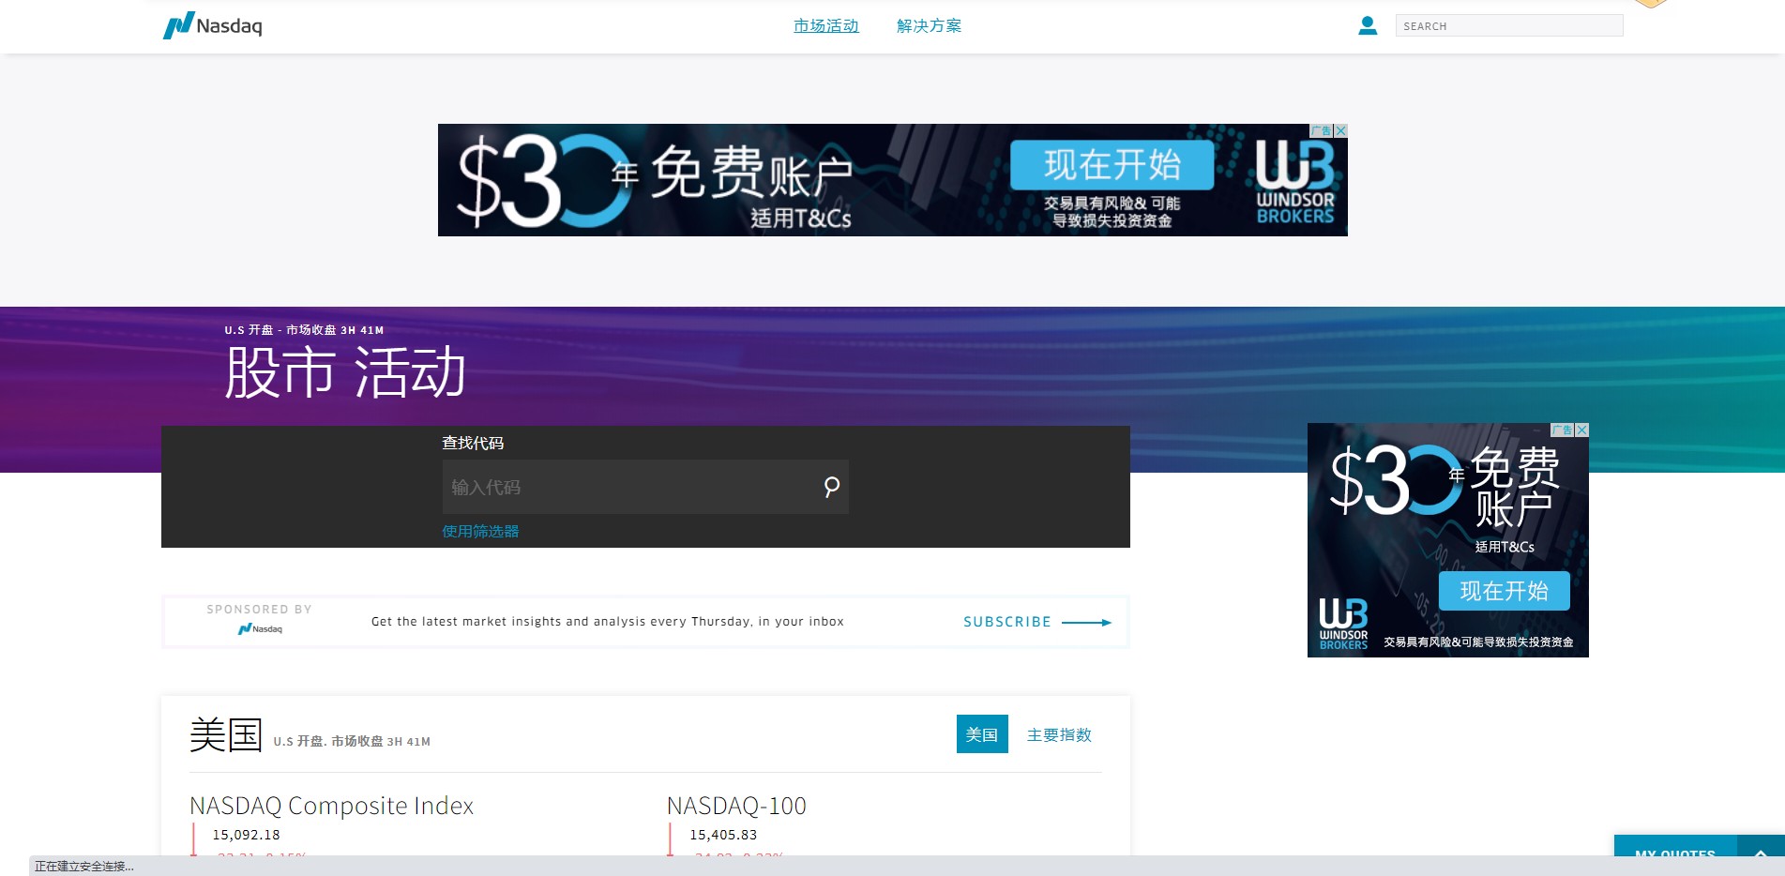Click the 使用筛选器 link

[480, 532]
